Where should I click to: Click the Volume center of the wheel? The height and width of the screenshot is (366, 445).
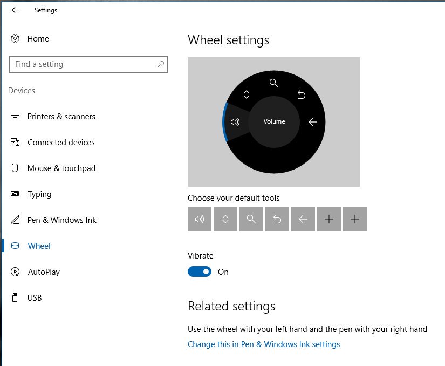point(274,121)
